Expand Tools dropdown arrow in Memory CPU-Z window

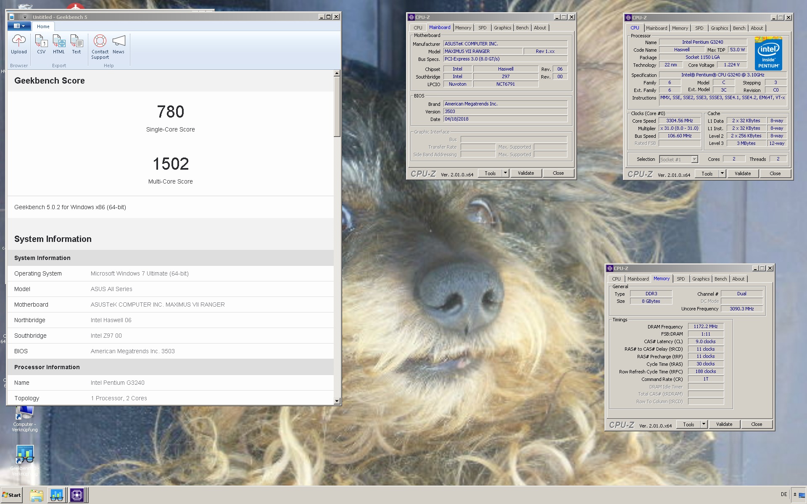click(704, 424)
